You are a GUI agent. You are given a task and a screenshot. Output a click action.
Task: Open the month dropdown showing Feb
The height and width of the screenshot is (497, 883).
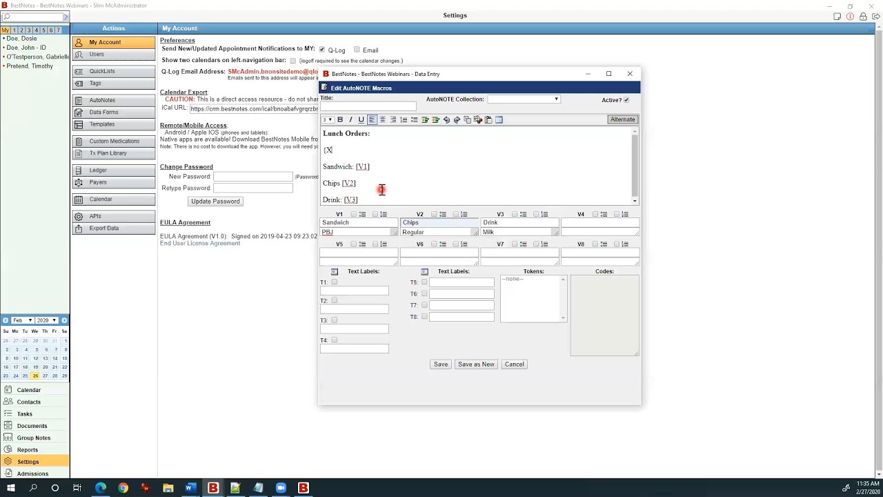pos(22,320)
